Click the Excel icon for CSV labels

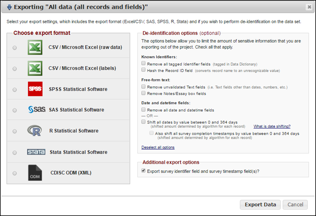35,68
